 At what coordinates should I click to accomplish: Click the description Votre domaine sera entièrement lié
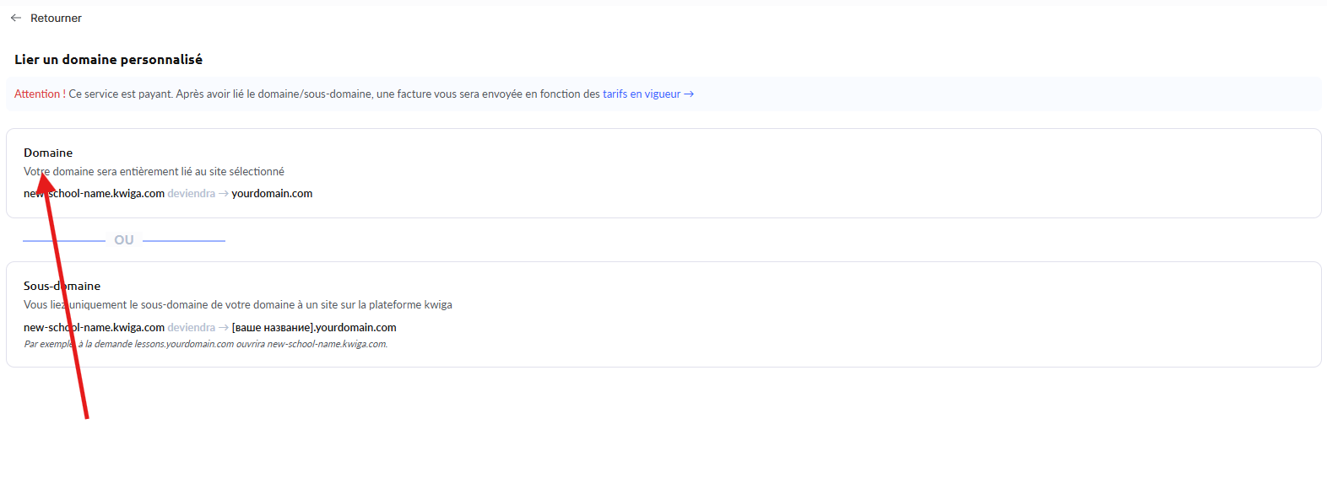click(x=154, y=172)
